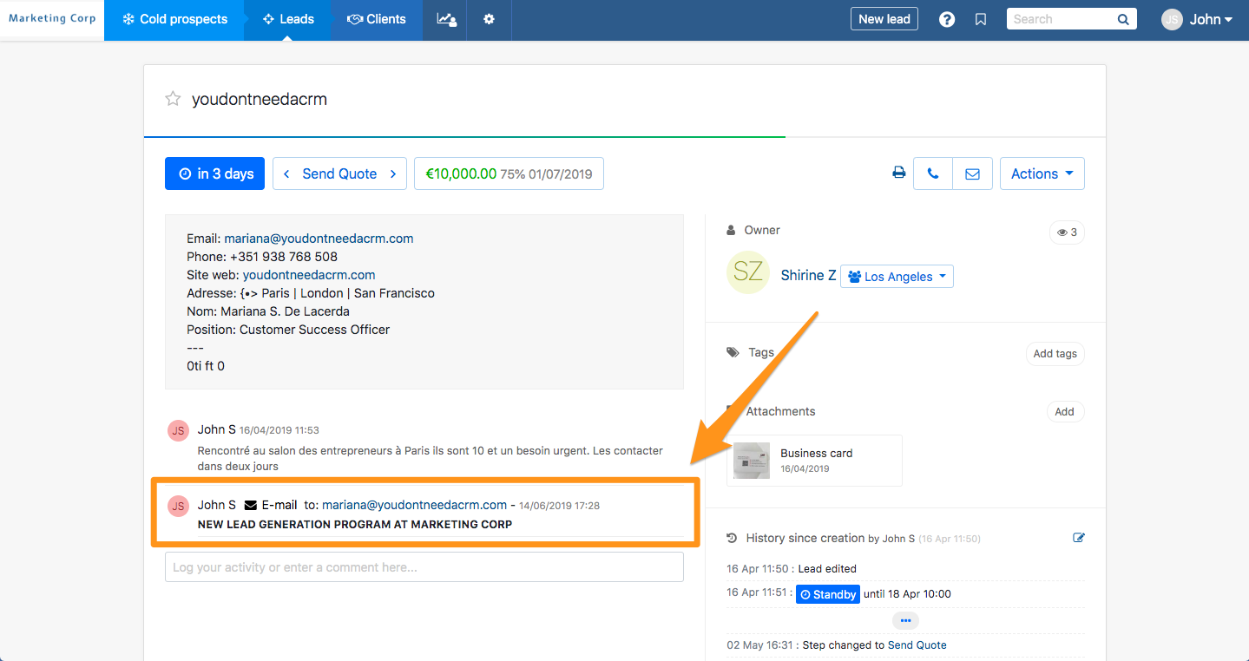
Task: Open the statistics chart icon
Action: coord(446,19)
